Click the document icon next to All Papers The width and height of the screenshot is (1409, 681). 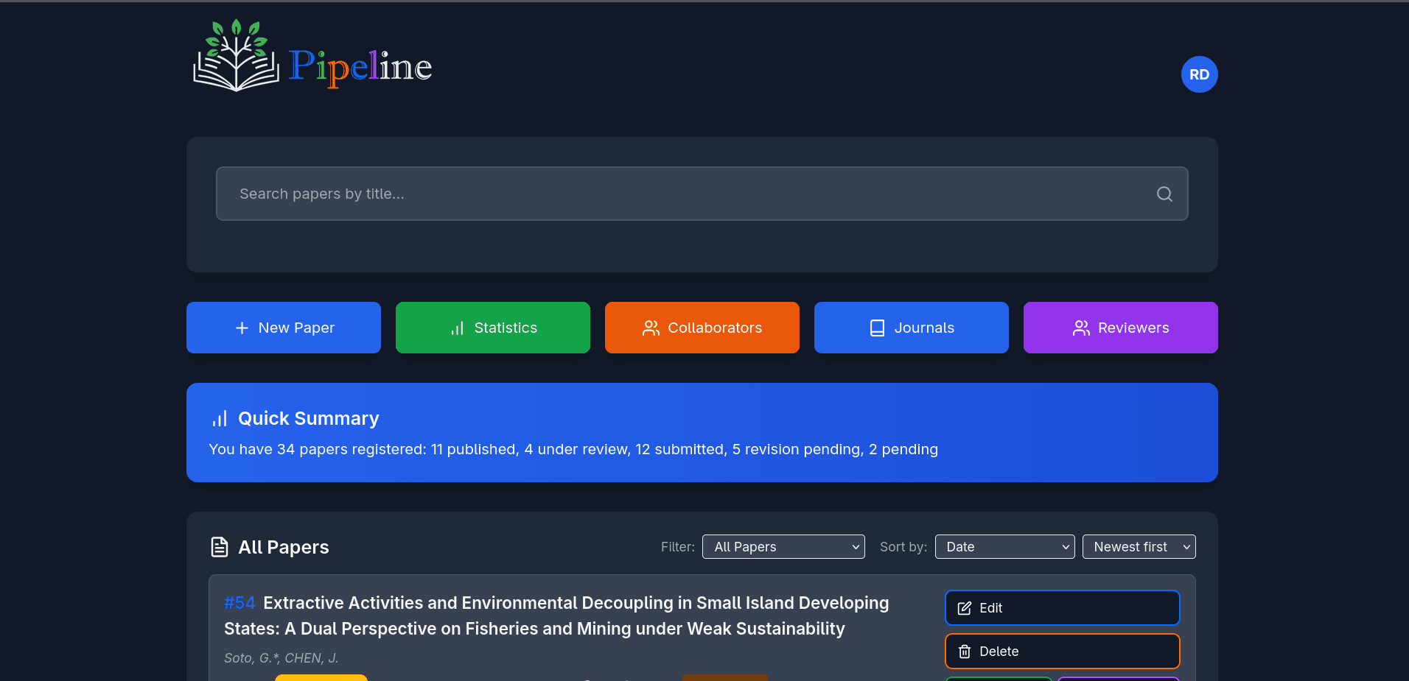click(220, 546)
